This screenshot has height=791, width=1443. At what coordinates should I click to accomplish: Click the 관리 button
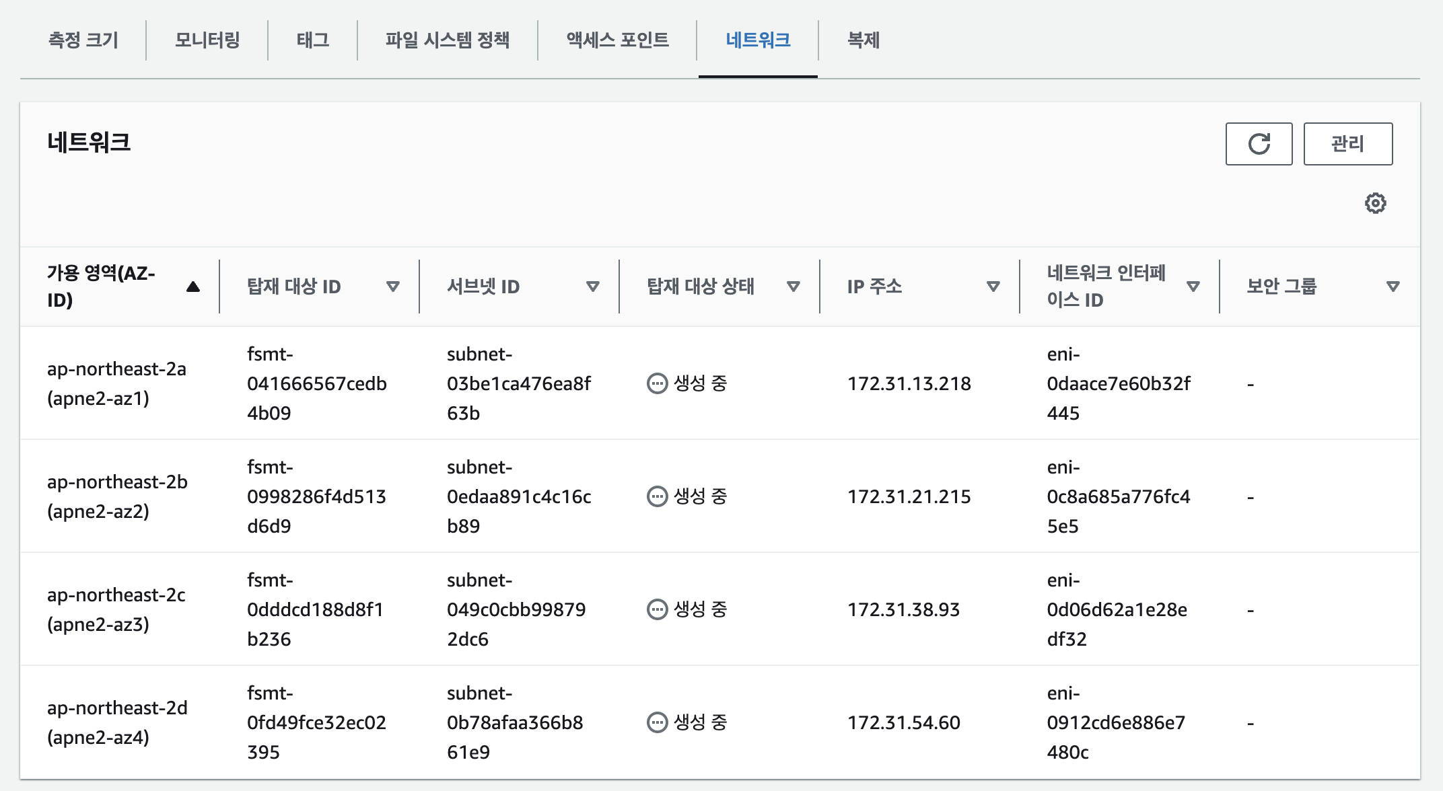(1347, 144)
